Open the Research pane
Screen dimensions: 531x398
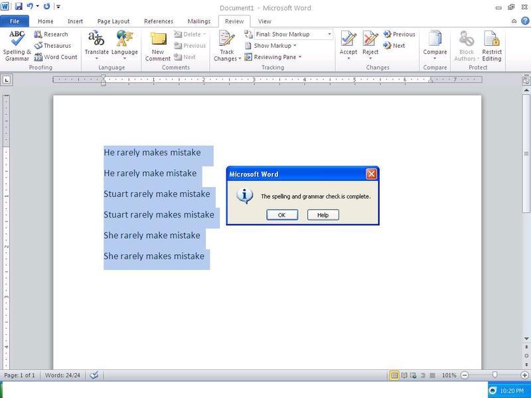click(51, 34)
